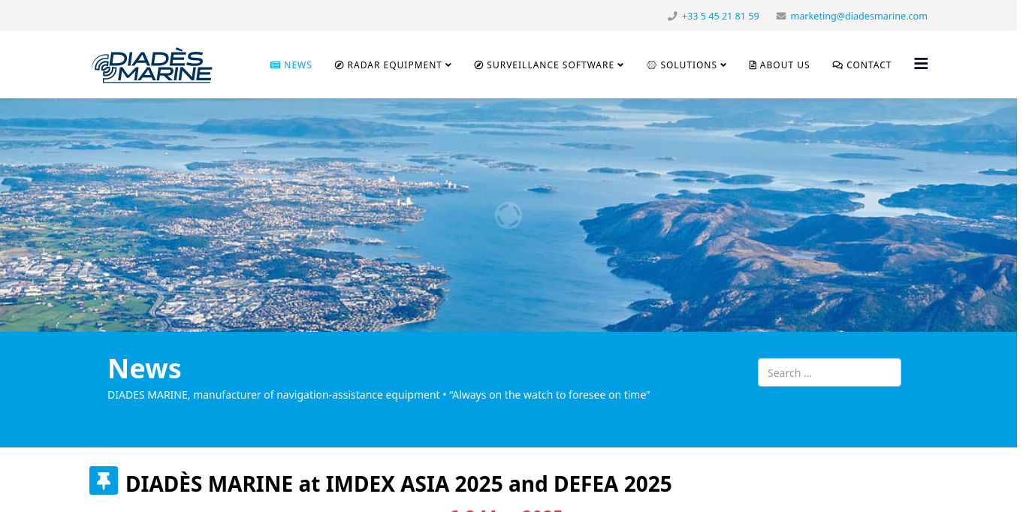Image resolution: width=1026 pixels, height=512 pixels.
Task: Click the marketing@diadesmarine.com email link
Action: (x=859, y=15)
